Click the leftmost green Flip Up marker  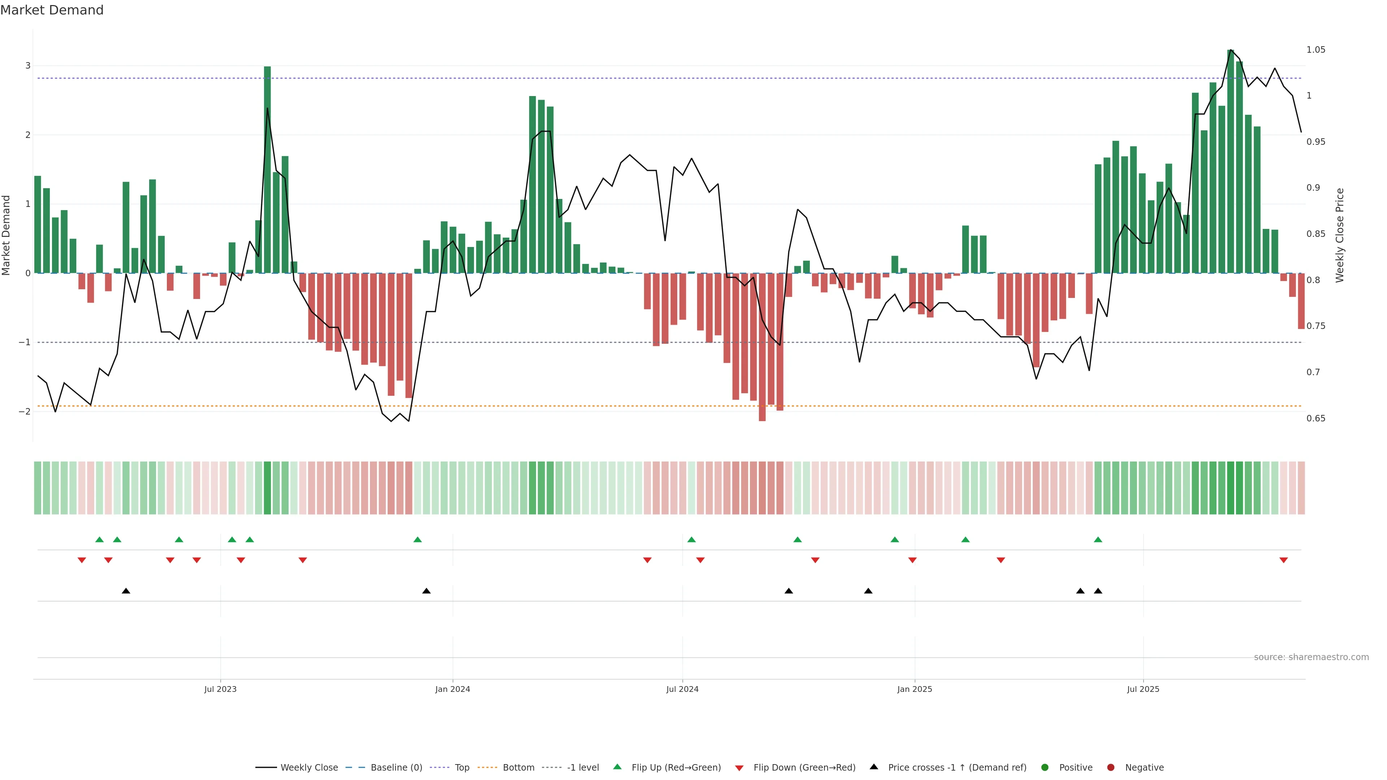pyautogui.click(x=100, y=539)
